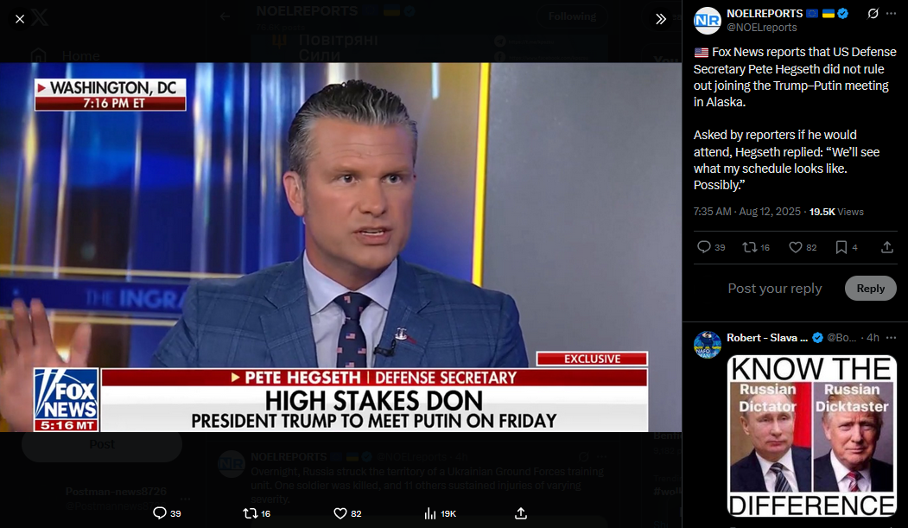Click the Fox News video frame of Pete Hegseth

(x=340, y=247)
